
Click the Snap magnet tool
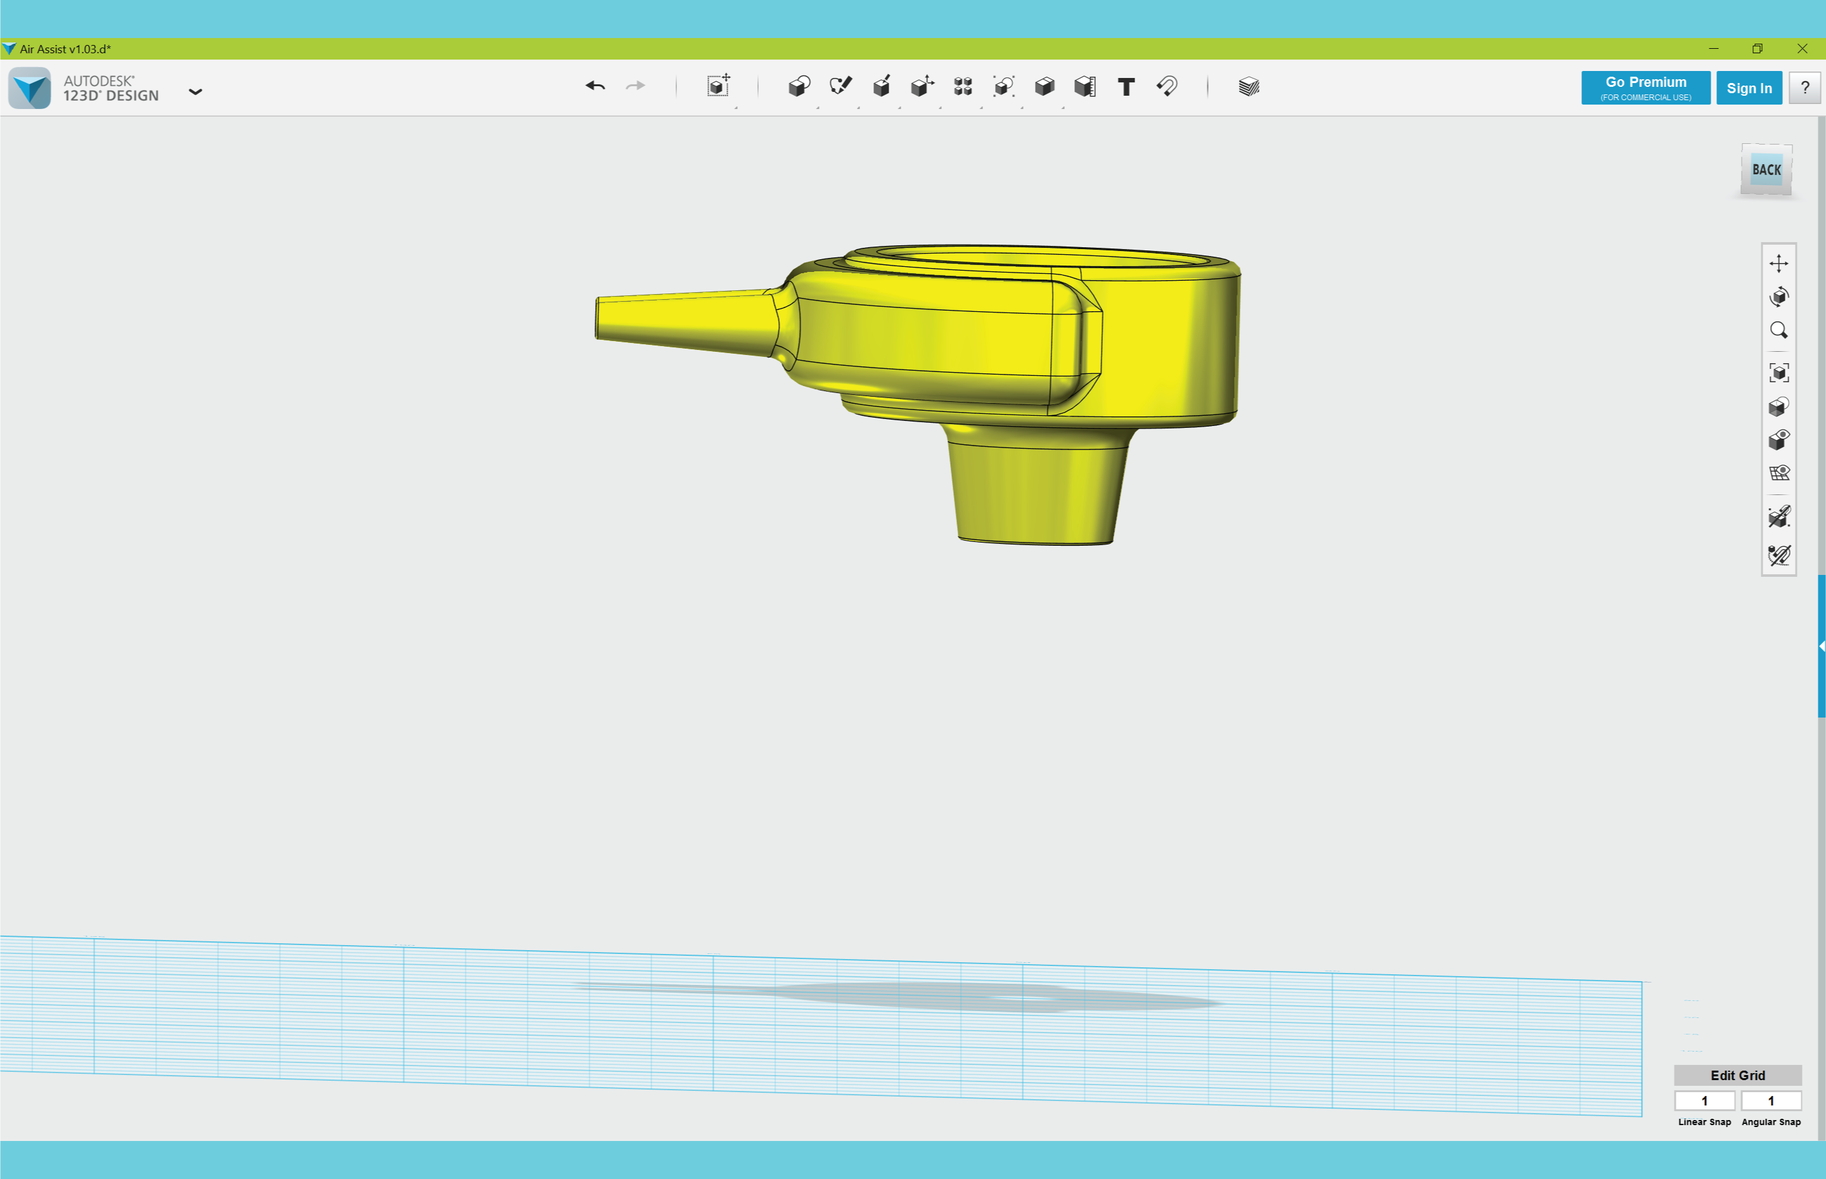point(1166,86)
